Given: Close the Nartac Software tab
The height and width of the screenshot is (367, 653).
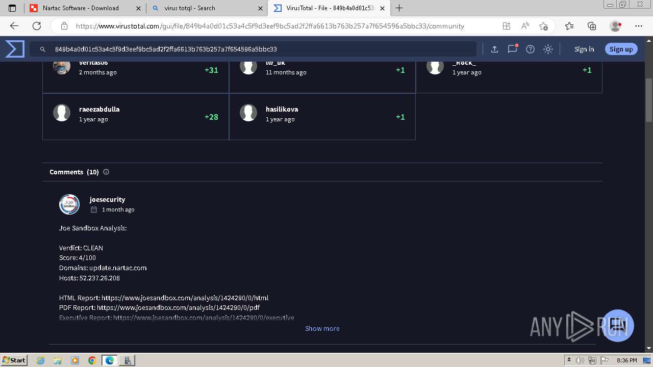Looking at the screenshot, I should click(139, 8).
